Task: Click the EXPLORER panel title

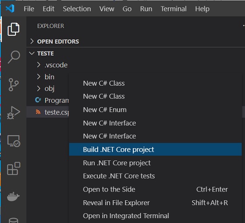Action: click(51, 26)
